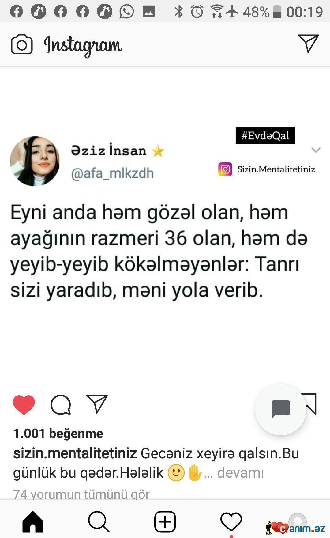Click the Instagram wordmark logo

coord(83,45)
